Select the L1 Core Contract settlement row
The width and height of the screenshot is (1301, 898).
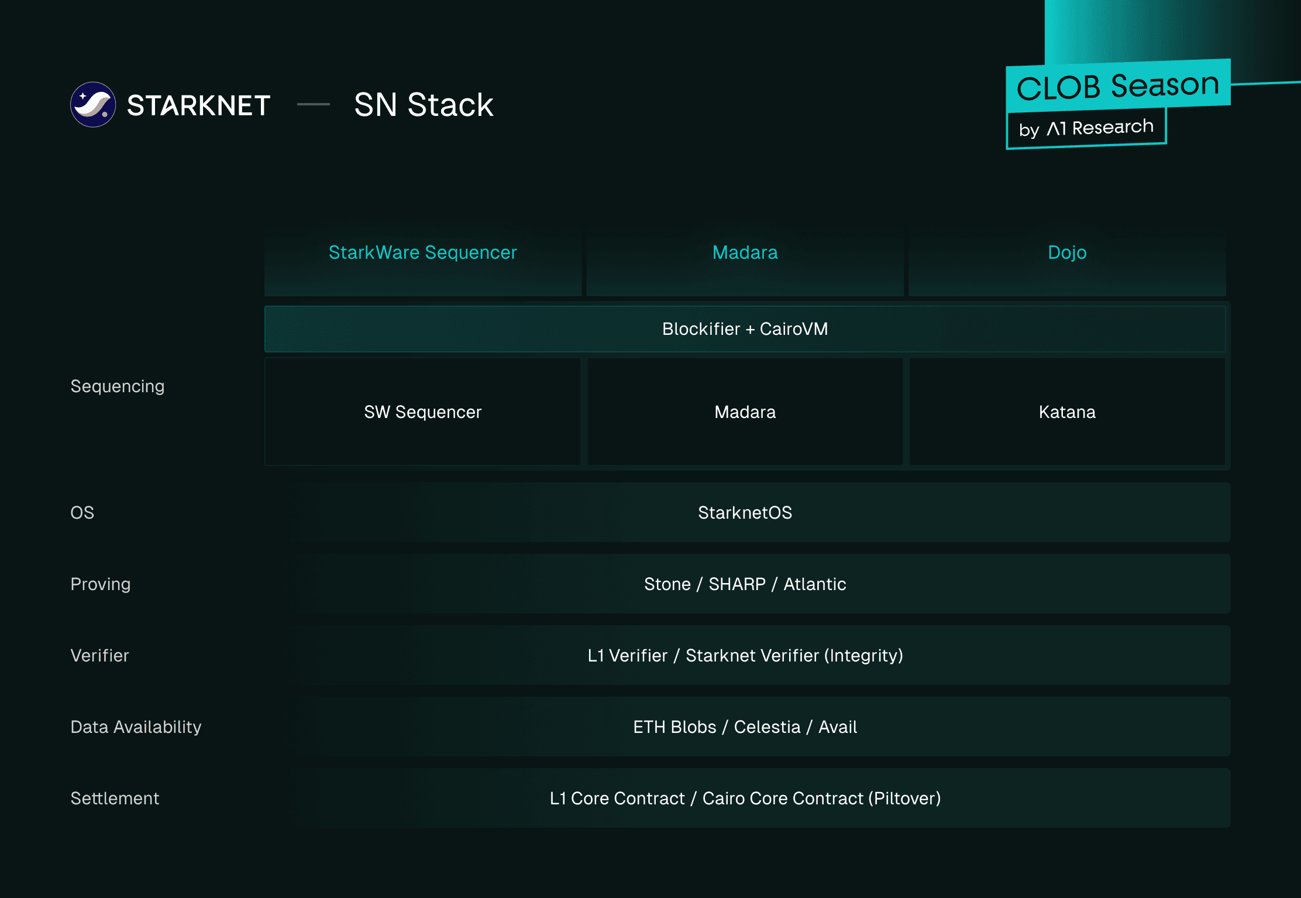point(745,798)
